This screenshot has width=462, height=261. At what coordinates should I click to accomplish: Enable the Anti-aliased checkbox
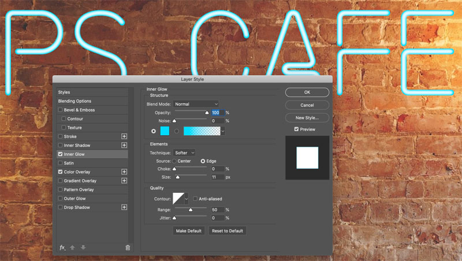(195, 199)
